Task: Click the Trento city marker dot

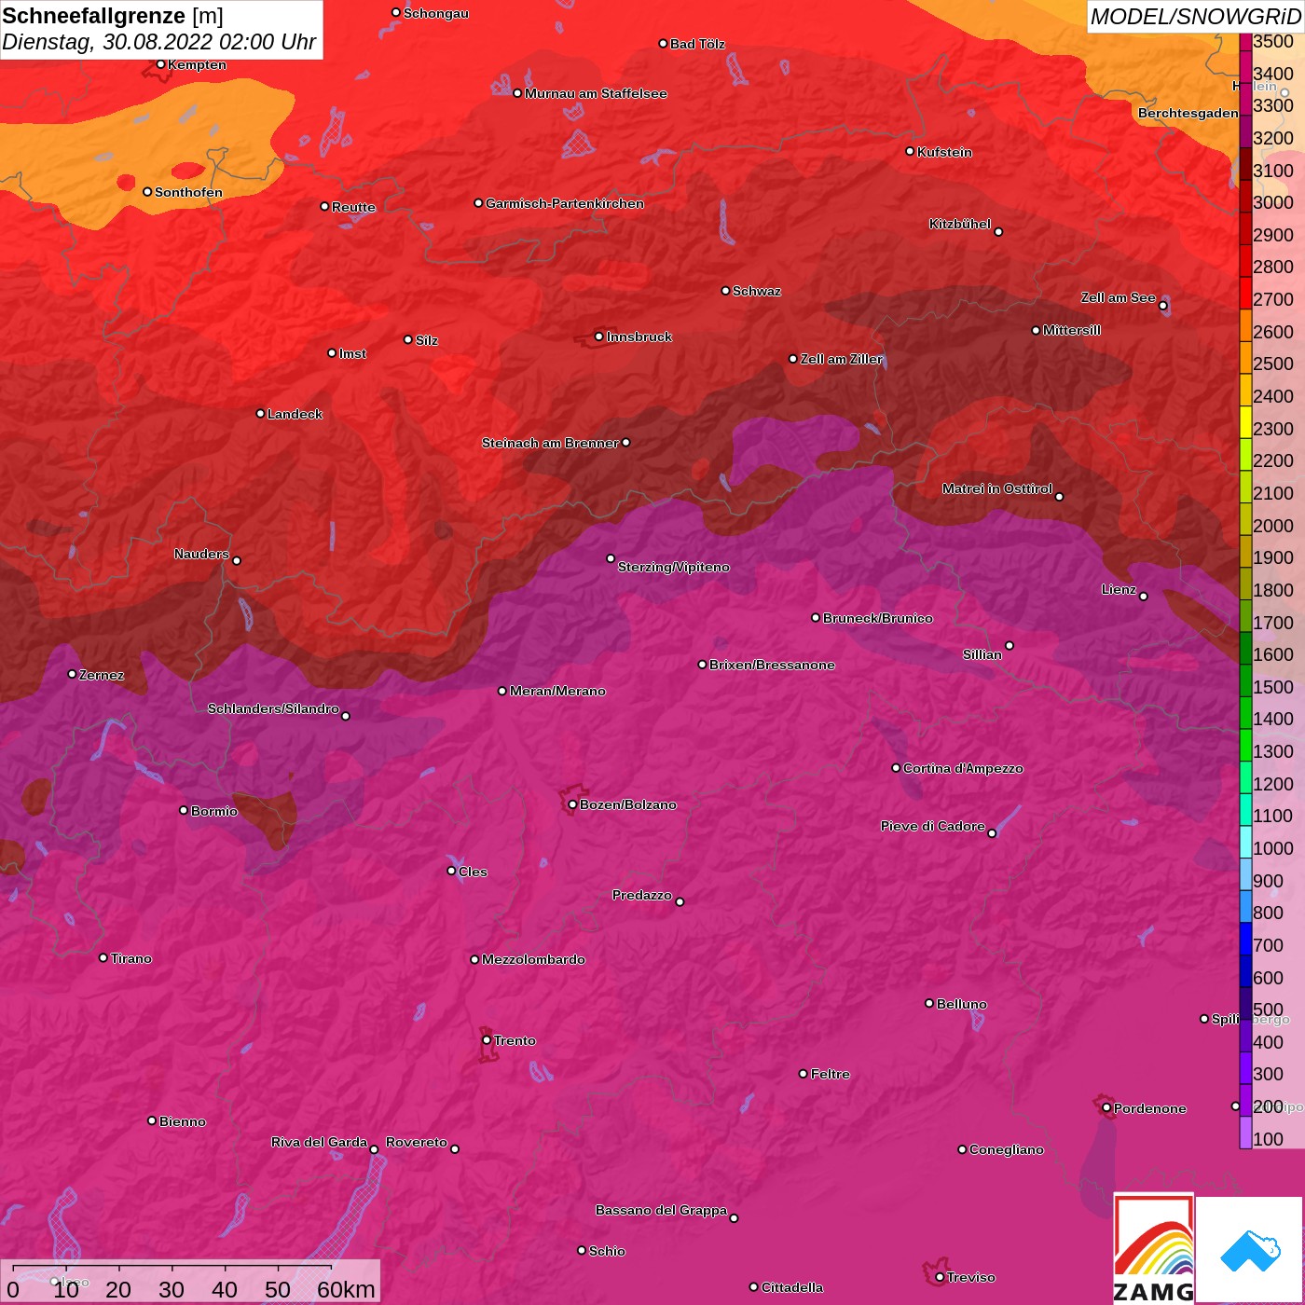Action: [487, 1040]
